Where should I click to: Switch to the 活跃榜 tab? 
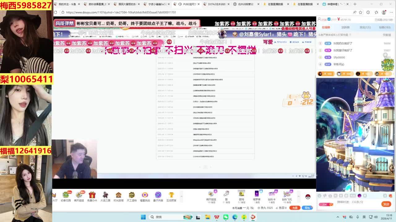coord(345,27)
